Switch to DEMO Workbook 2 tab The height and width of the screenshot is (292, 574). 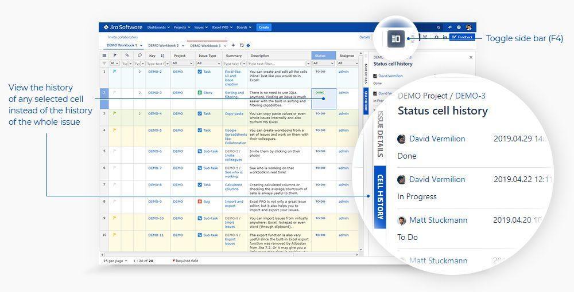click(x=163, y=46)
